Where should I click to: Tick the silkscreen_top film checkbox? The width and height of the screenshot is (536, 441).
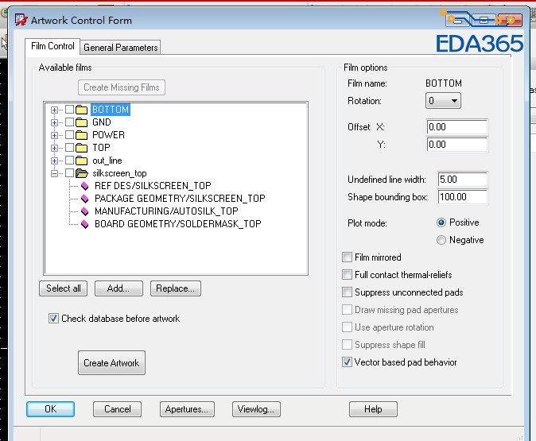click(69, 173)
